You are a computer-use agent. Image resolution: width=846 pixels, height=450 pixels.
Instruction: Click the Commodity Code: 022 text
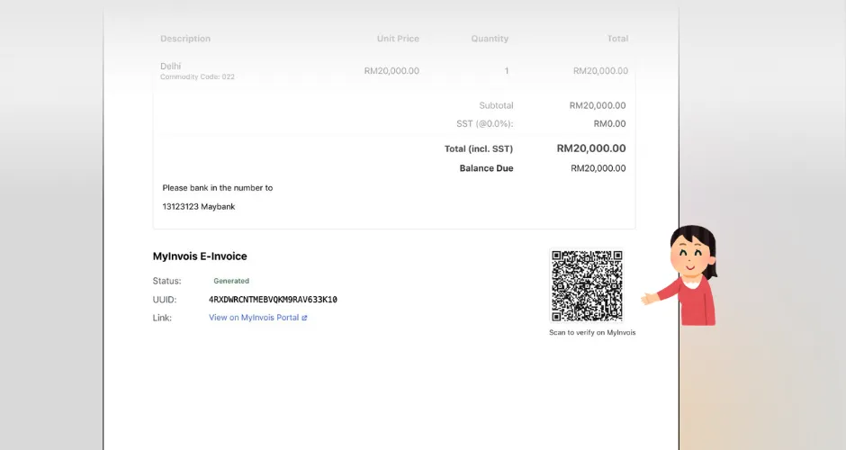197,77
